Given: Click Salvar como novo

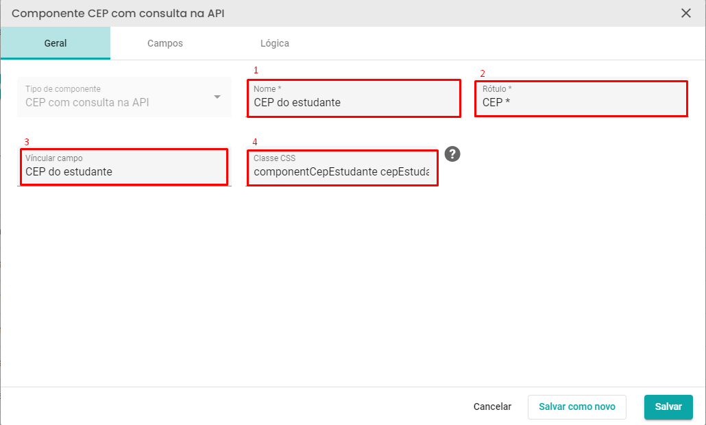Looking at the screenshot, I should 576,406.
